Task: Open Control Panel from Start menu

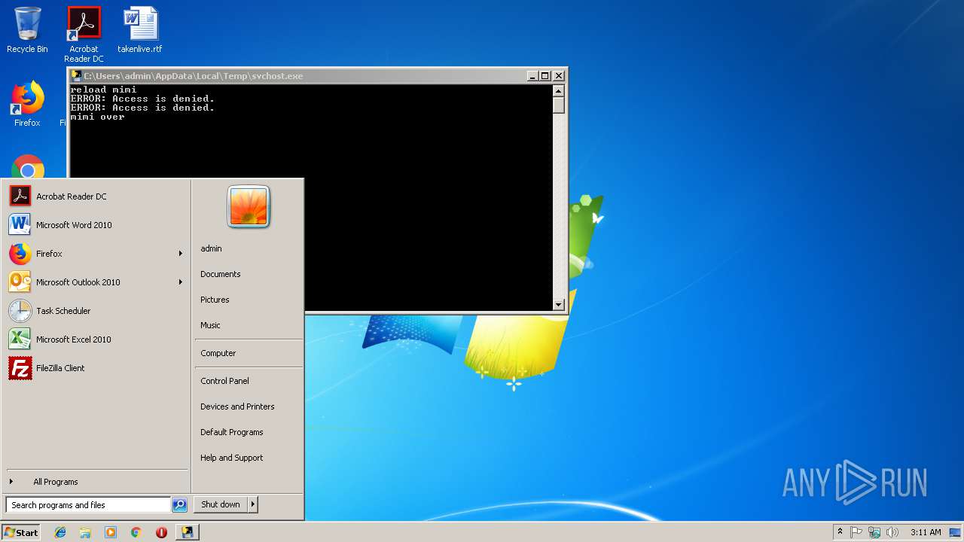Action: 224,381
